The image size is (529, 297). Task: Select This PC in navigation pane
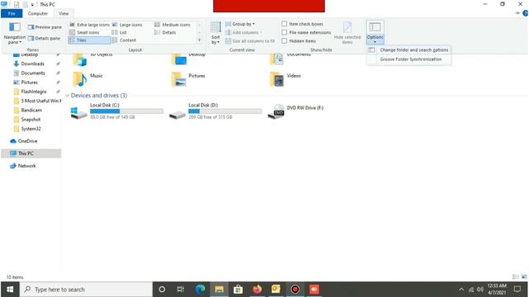31,153
